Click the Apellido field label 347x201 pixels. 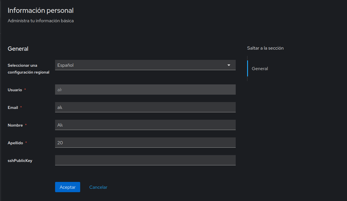click(15, 143)
